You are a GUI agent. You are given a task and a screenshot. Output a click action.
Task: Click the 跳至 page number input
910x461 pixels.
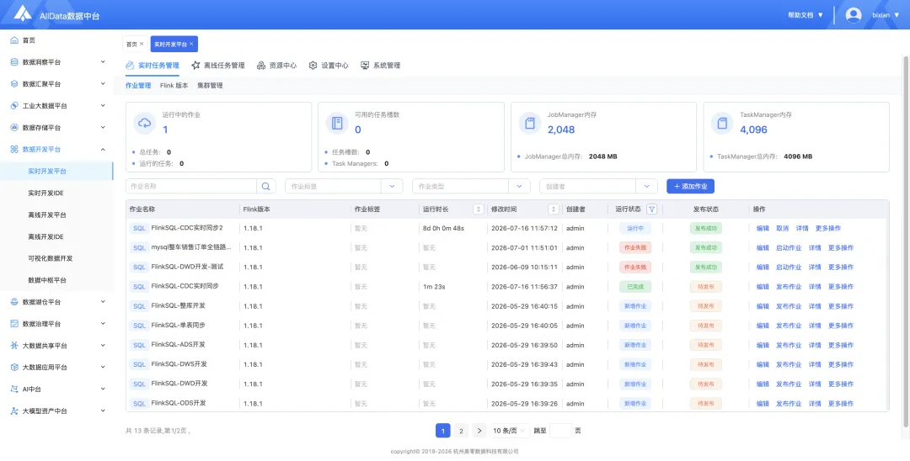click(560, 431)
